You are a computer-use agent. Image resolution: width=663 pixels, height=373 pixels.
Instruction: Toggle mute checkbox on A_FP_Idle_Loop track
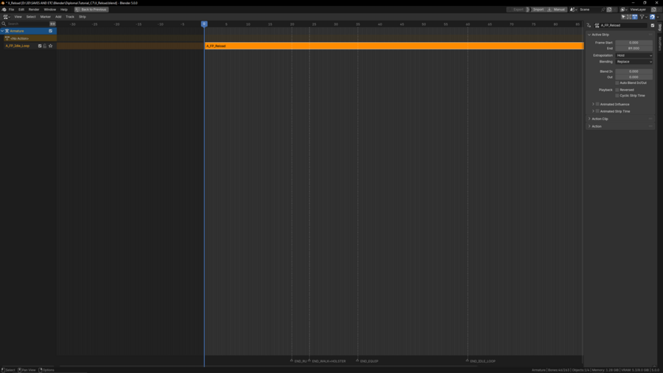pos(40,46)
